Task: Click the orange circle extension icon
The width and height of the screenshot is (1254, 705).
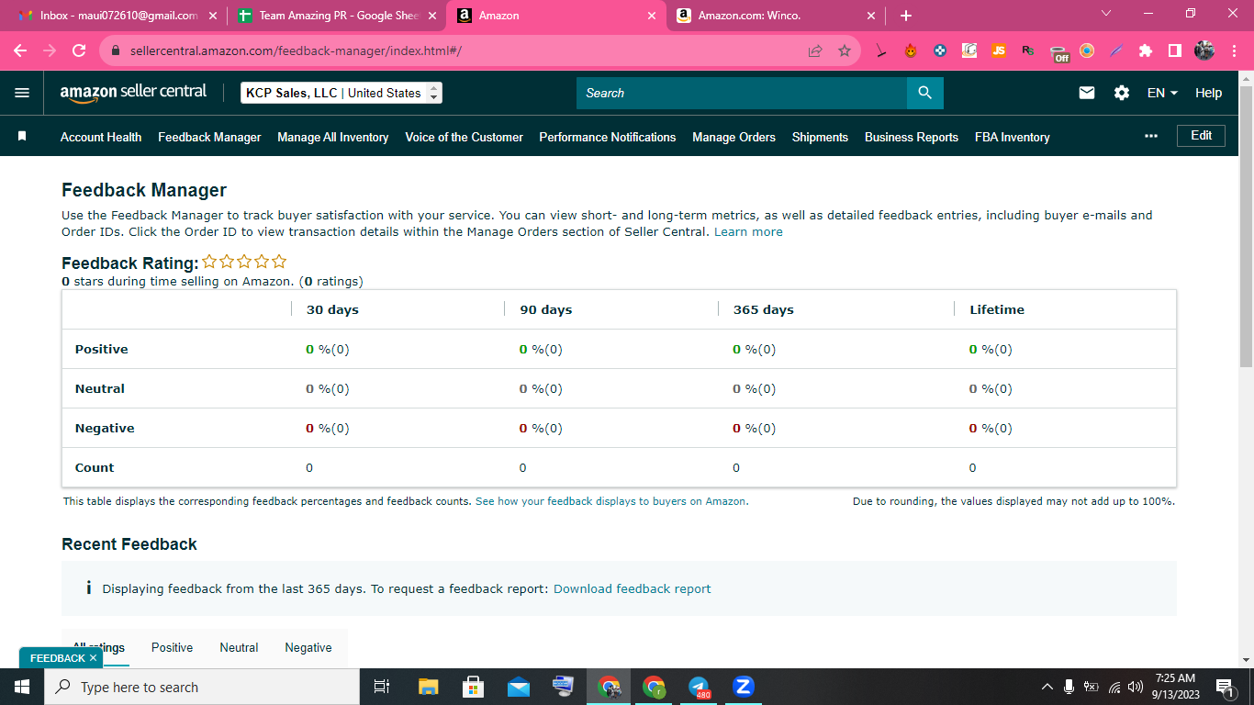Action: (x=1087, y=51)
